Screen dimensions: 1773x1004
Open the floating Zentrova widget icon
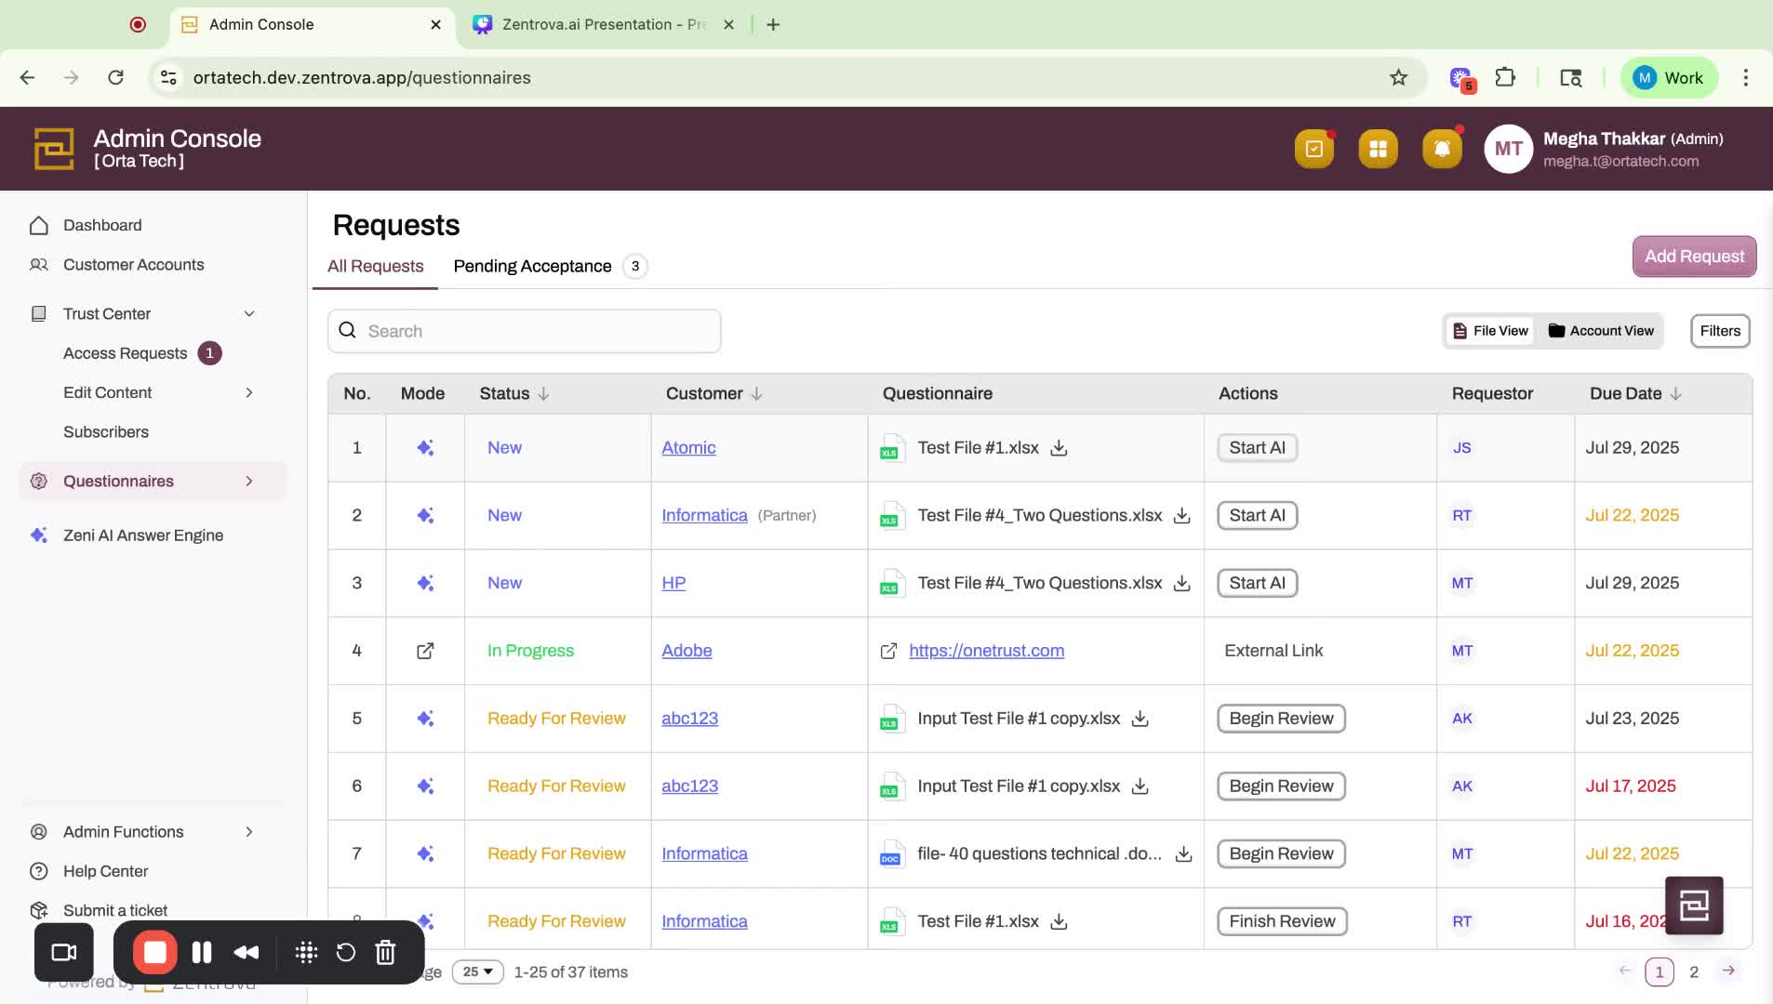(1694, 905)
